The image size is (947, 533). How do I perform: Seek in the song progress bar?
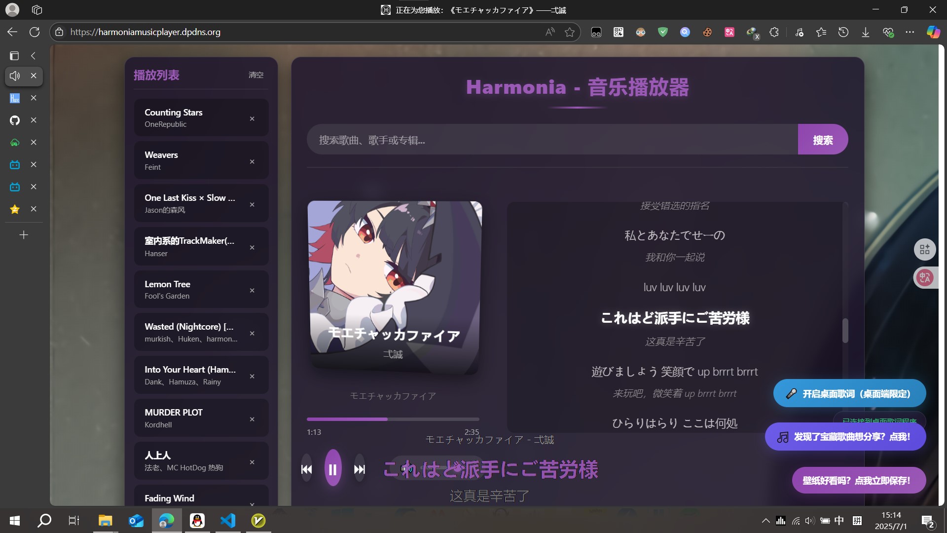point(393,419)
